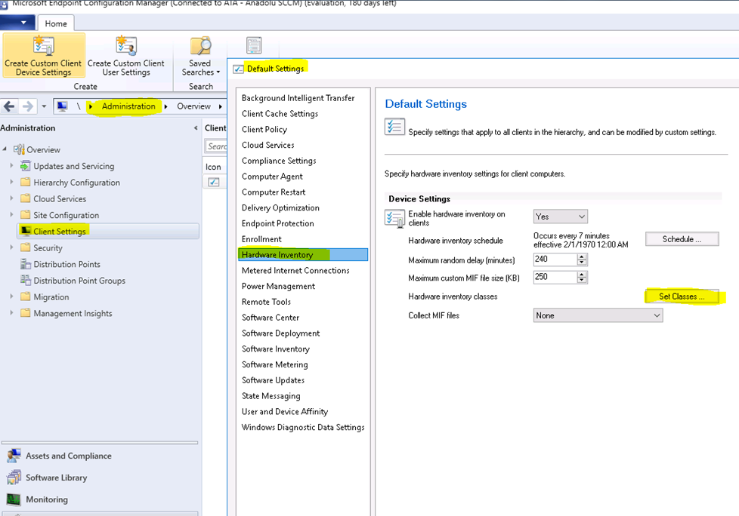Screen dimensions: 739x516
Task: Click Overview in the breadcrumb path
Action: (x=193, y=106)
